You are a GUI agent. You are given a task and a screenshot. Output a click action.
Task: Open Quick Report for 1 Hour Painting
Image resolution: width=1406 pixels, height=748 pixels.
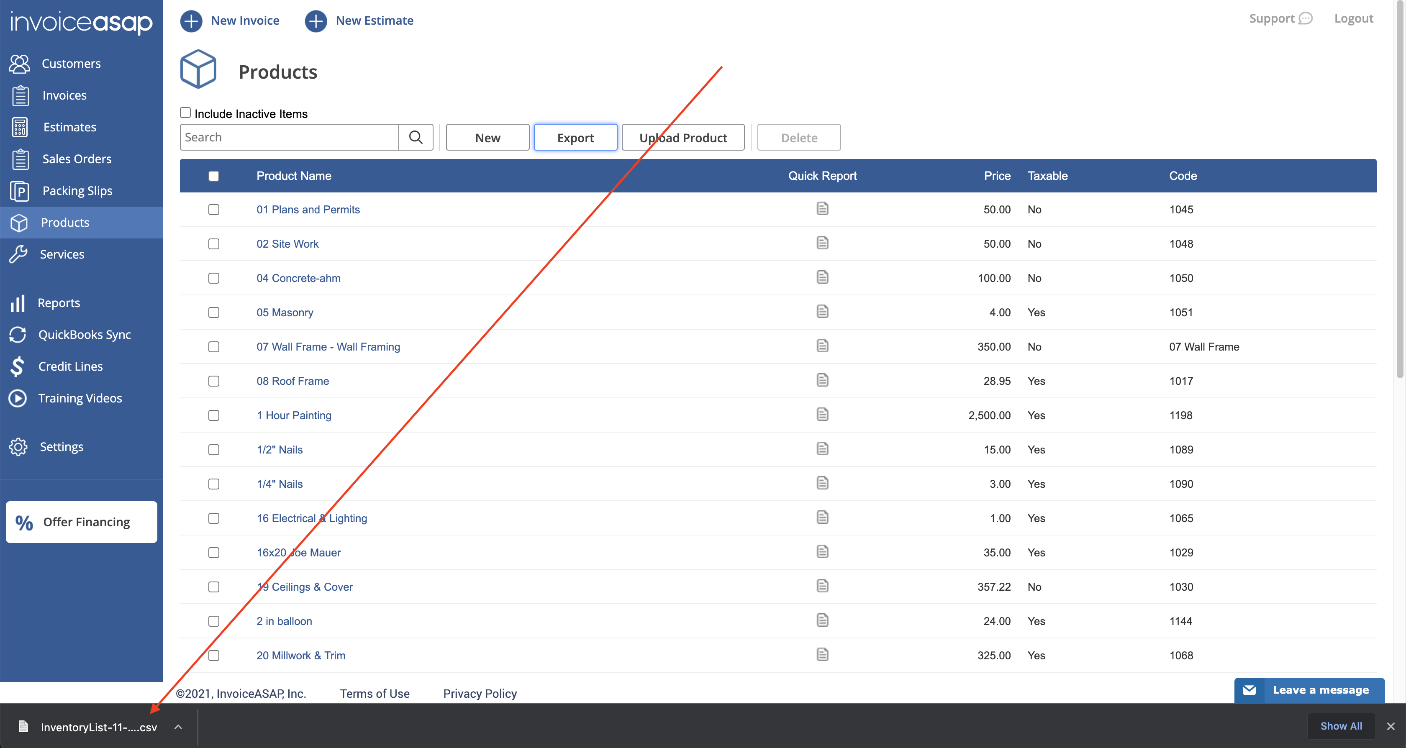point(823,415)
